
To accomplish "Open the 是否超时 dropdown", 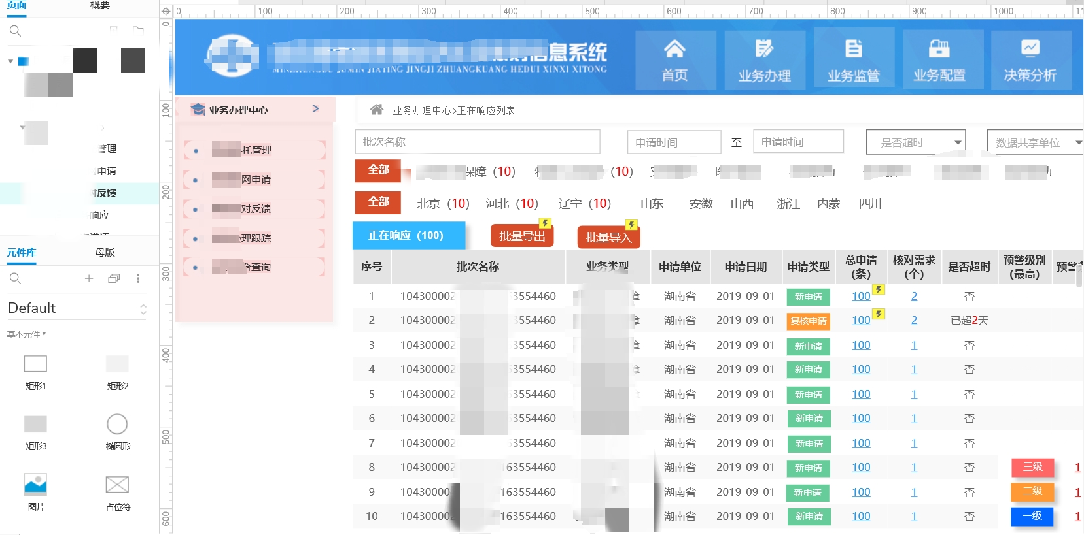I will click(x=915, y=142).
